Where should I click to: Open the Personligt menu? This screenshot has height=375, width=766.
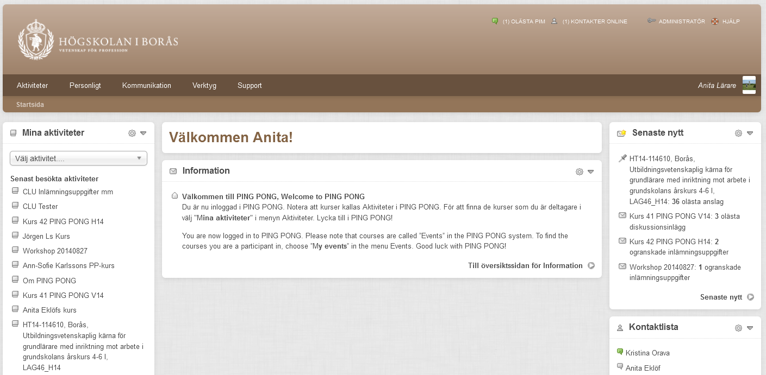[x=85, y=85]
